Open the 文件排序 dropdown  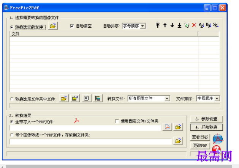tap(217, 99)
